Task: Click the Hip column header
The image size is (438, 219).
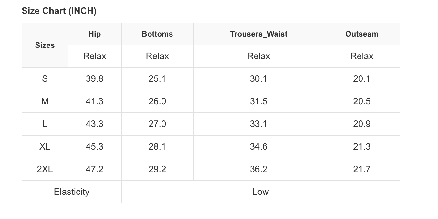Action: [x=95, y=34]
